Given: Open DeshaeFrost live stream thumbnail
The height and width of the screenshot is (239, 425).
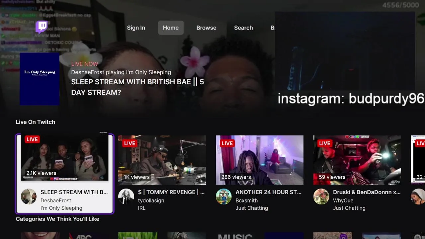Looking at the screenshot, I should [x=65, y=156].
